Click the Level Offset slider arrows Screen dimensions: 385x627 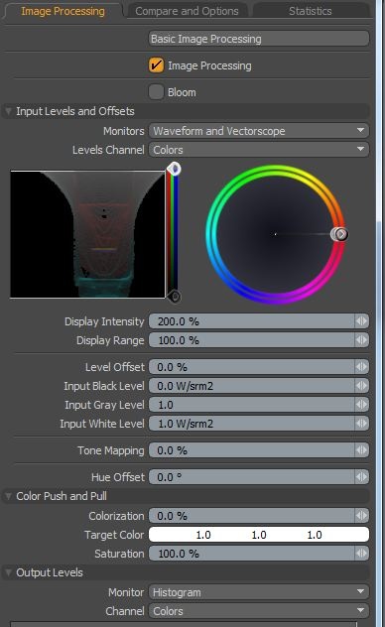pos(361,367)
